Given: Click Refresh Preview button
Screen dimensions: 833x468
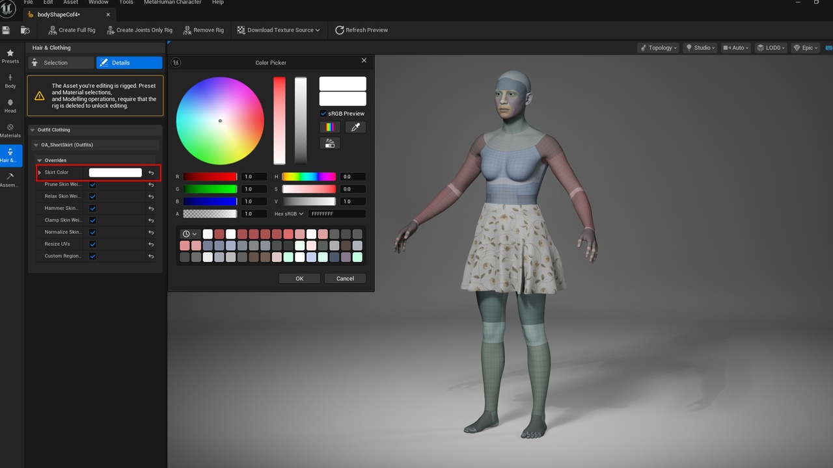Looking at the screenshot, I should point(361,30).
